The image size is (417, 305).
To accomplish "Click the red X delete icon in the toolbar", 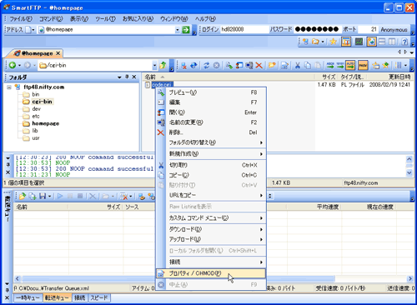I will 259,66.
